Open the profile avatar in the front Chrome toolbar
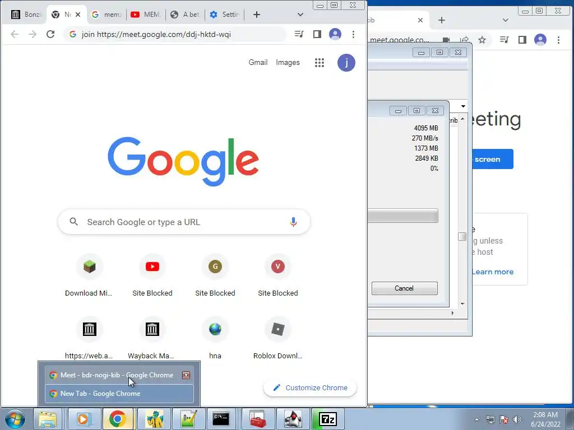Image resolution: width=574 pixels, height=430 pixels. point(335,34)
